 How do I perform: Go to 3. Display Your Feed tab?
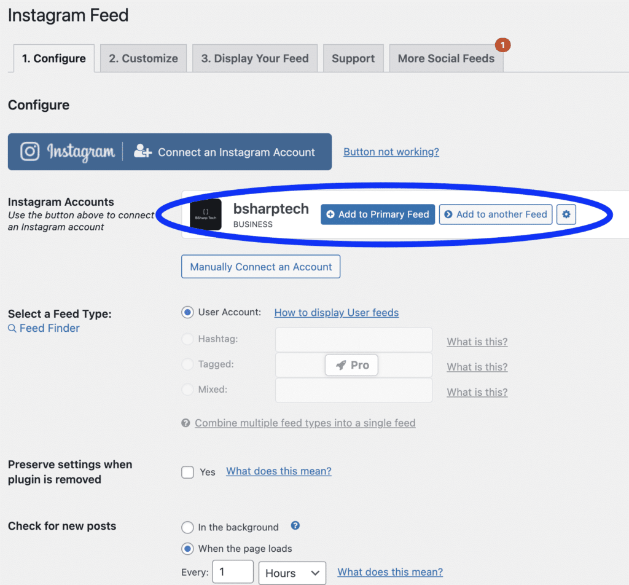pos(255,58)
